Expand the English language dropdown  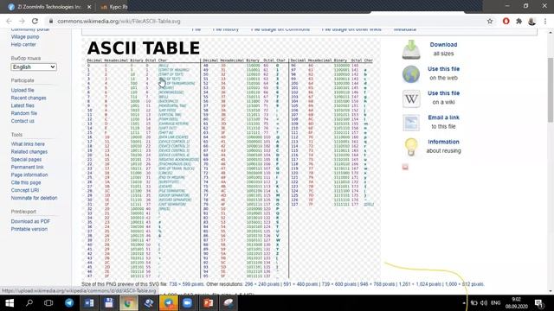(34, 67)
